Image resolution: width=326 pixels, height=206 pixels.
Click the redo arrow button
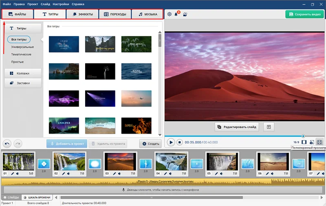click(x=18, y=143)
